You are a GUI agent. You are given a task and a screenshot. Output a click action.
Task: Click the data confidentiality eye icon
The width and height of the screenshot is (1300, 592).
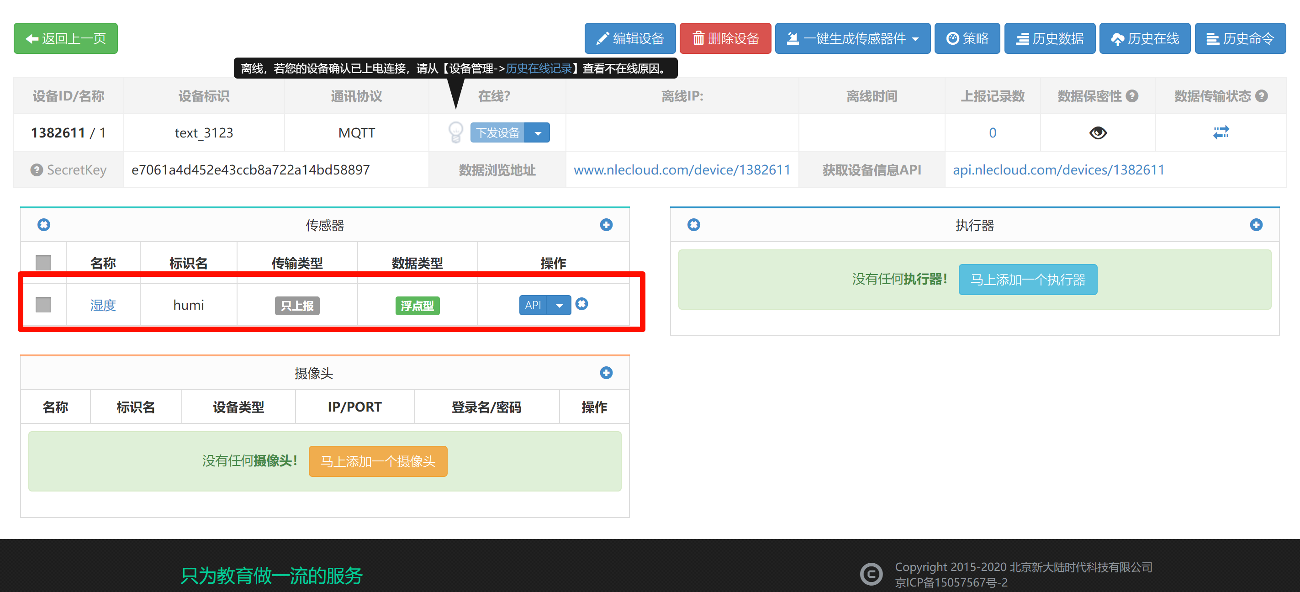coord(1098,133)
